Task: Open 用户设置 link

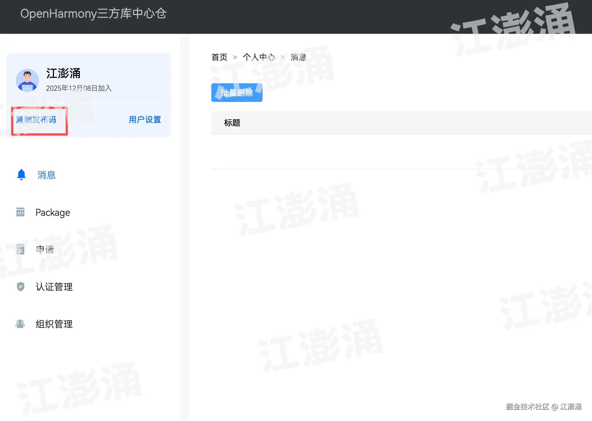Action: point(145,120)
